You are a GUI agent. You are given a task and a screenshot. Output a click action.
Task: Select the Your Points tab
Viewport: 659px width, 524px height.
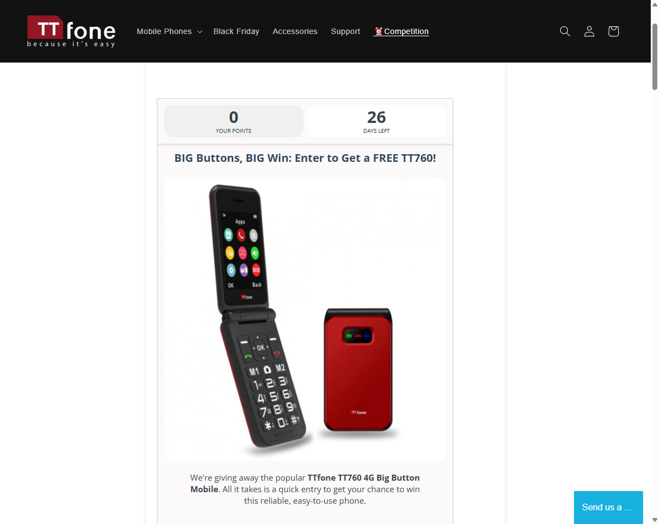tap(234, 121)
